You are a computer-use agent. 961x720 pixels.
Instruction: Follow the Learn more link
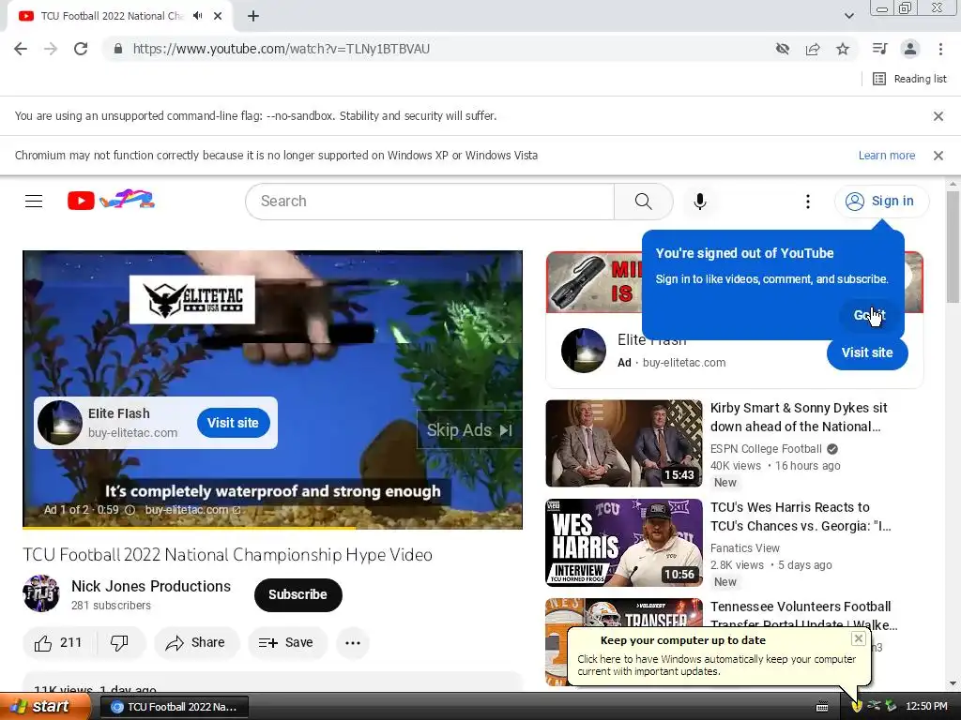[x=886, y=156]
